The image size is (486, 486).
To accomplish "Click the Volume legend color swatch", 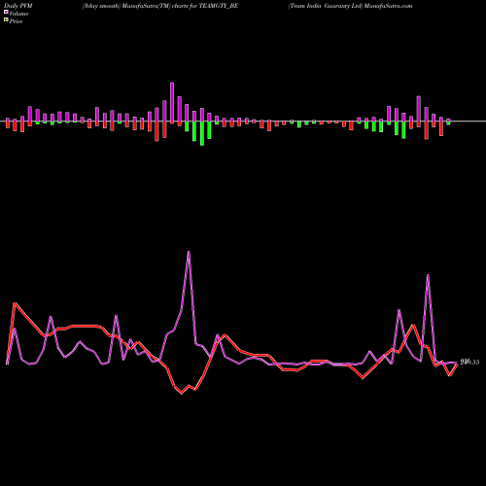I will tap(6, 12).
